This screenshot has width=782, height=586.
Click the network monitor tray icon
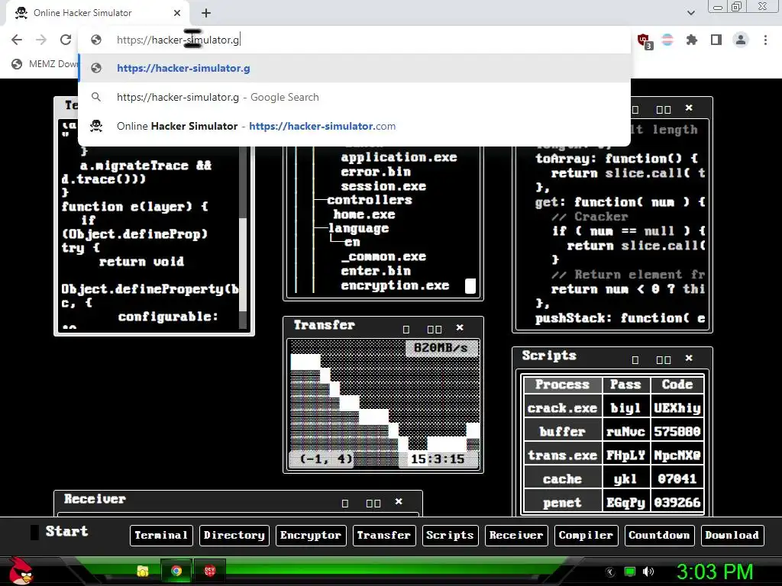(x=630, y=572)
